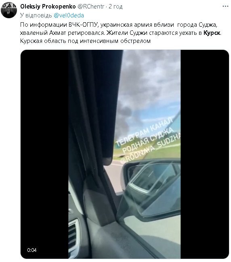Click the 'По информации ВЧК-ОГПУ' first line

pyautogui.click(x=59, y=25)
